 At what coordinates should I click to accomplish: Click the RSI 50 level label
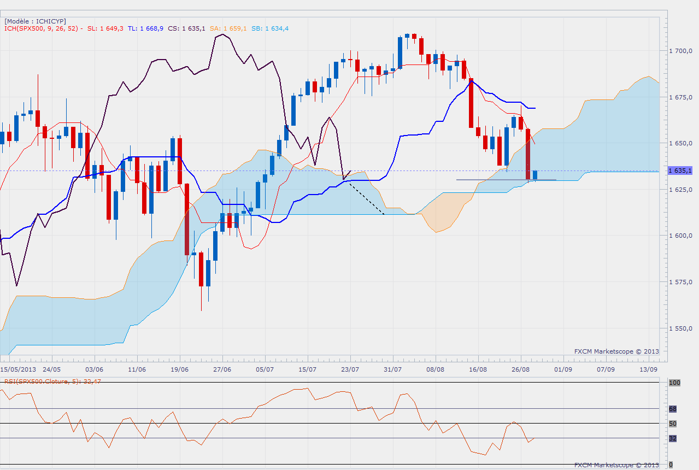[673, 424]
